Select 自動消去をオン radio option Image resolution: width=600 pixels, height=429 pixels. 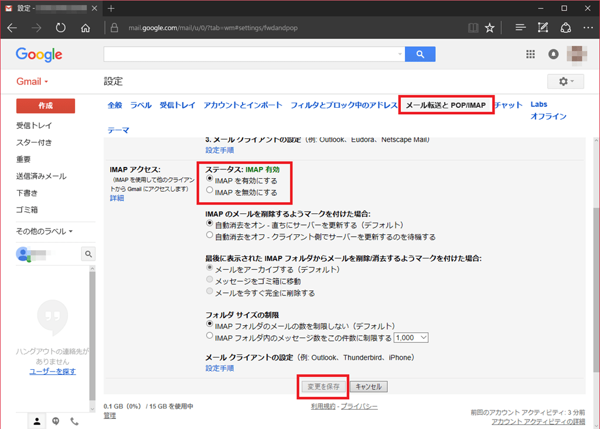click(x=209, y=223)
